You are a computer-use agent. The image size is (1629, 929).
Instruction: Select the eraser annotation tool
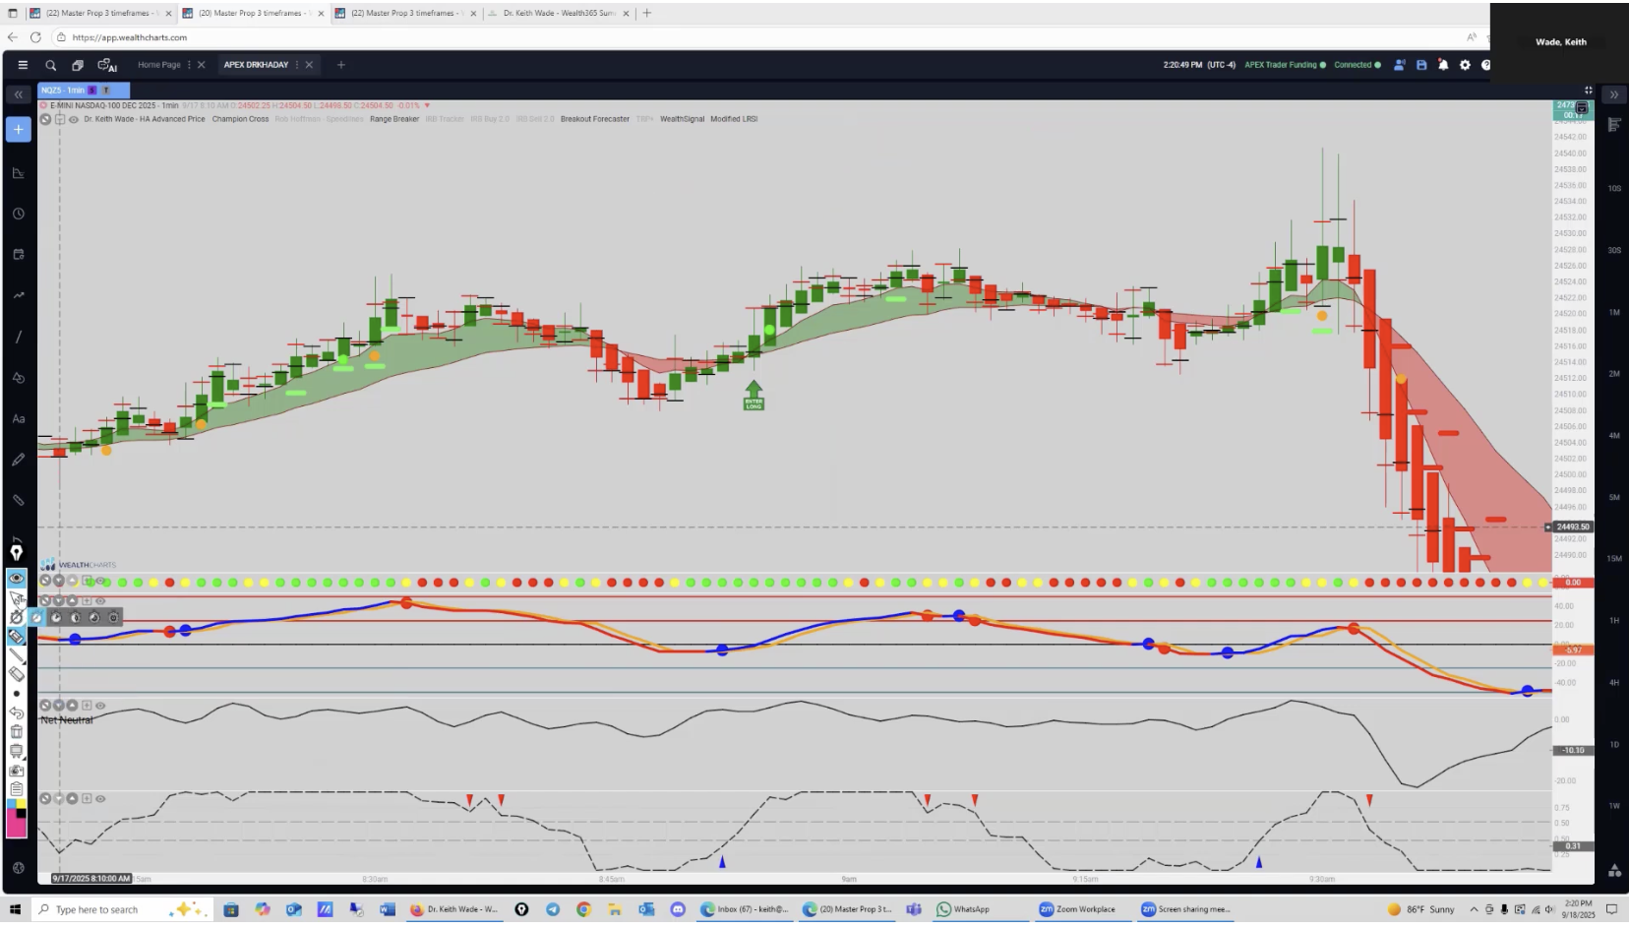click(17, 674)
